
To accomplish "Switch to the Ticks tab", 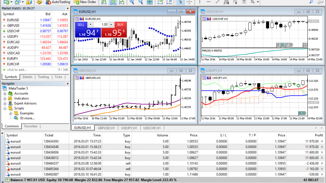I will click(x=59, y=77).
